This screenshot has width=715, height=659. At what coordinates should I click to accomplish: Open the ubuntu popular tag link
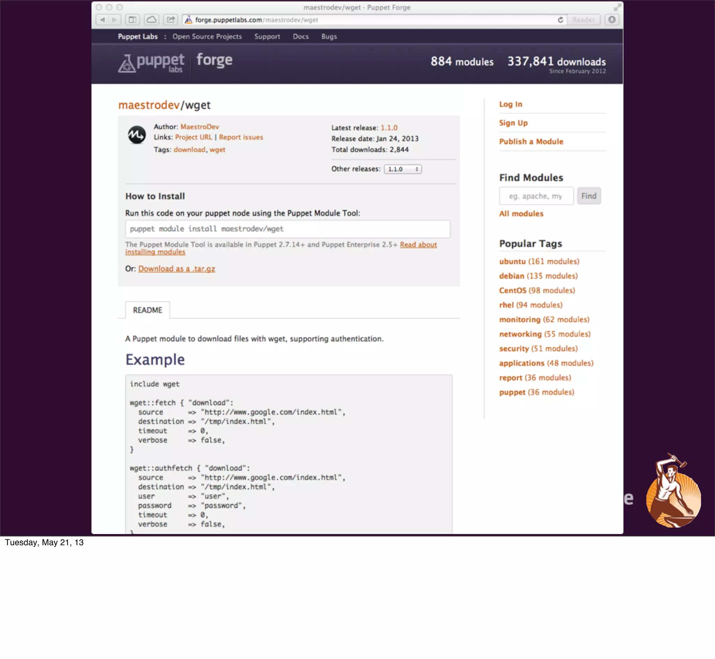(x=512, y=261)
